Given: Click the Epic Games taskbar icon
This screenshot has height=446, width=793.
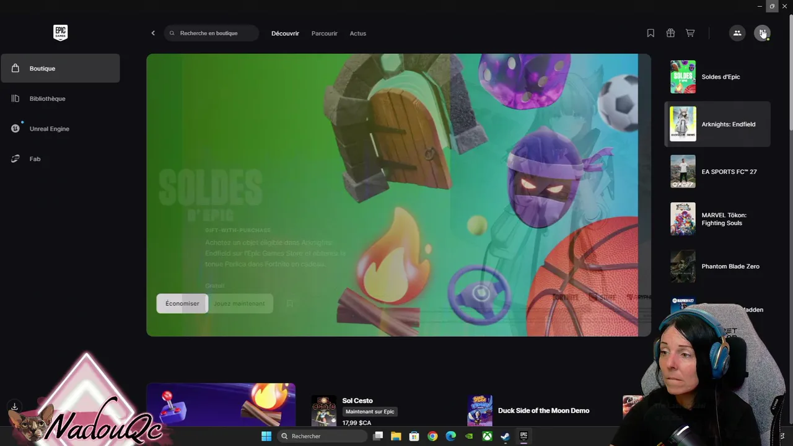Looking at the screenshot, I should pos(524,436).
